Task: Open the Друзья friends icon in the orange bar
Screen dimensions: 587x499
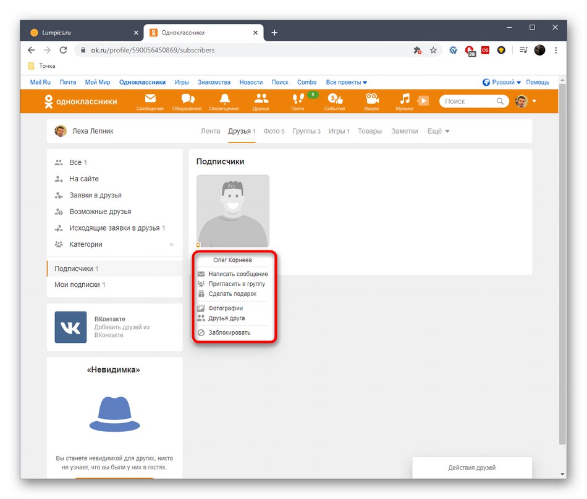Action: [261, 101]
